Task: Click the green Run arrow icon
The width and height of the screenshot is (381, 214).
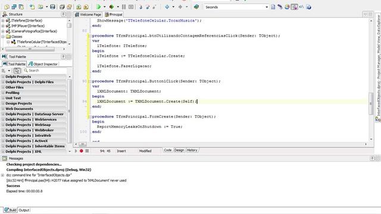Action: pyautogui.click(x=98, y=7)
